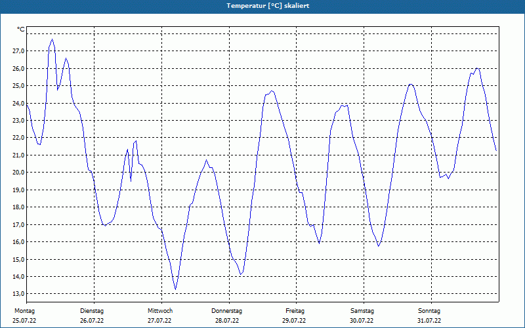525x328 pixels.
Task: Click the 13,0 y-axis value
Action: [x=18, y=294]
